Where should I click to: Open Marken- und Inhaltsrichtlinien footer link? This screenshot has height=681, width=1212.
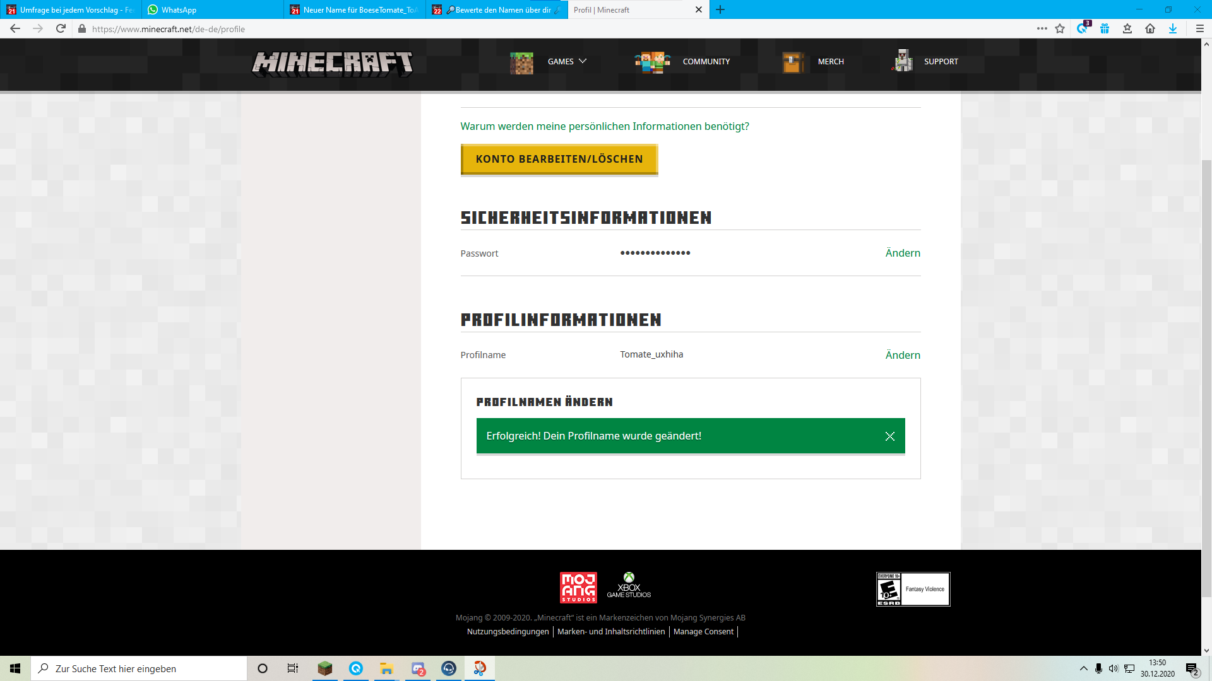[611, 632]
